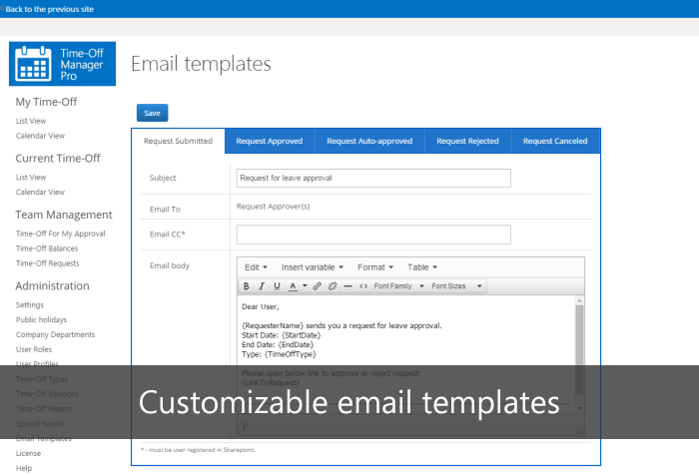Go back to the previous site
699x475 pixels.
[x=48, y=9]
